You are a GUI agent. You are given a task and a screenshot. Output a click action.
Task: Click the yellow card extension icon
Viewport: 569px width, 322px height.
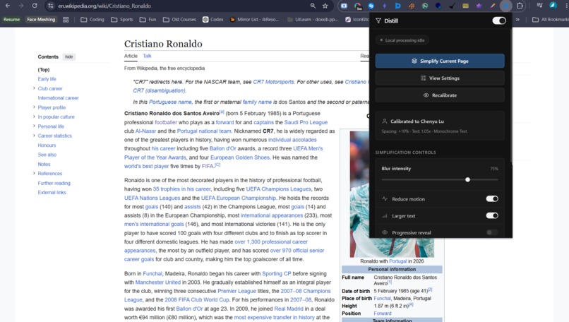[x=466, y=6]
